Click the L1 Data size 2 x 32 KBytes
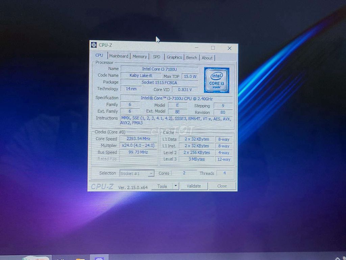 coord(197,139)
